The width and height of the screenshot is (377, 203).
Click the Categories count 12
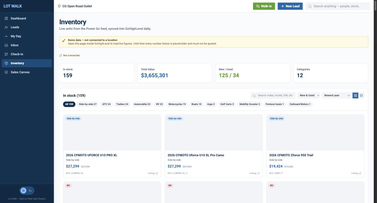pos(300,75)
